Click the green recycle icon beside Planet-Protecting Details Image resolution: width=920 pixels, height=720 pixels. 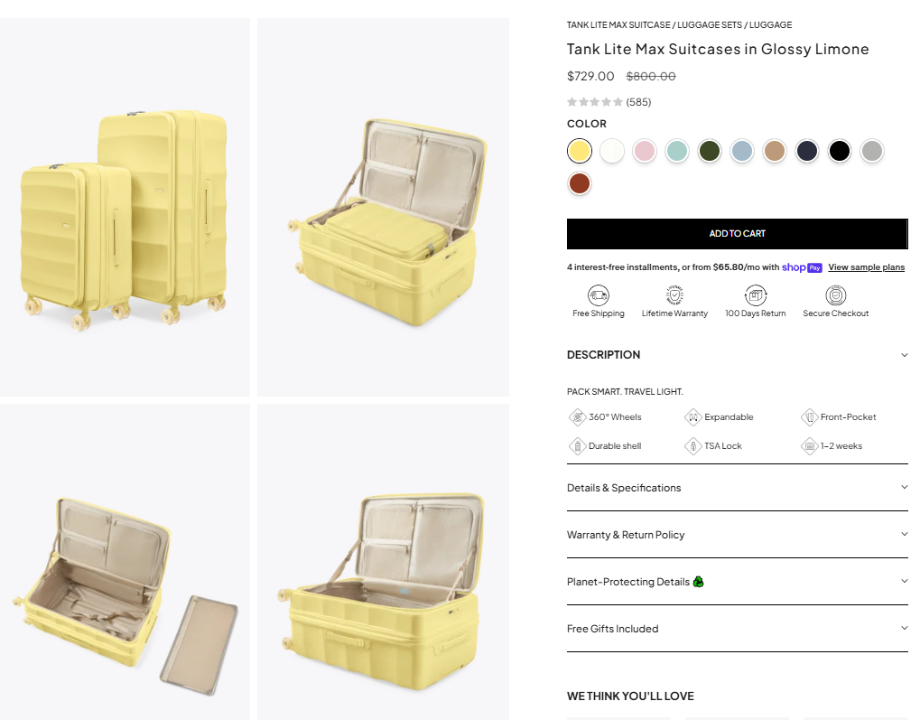point(698,582)
